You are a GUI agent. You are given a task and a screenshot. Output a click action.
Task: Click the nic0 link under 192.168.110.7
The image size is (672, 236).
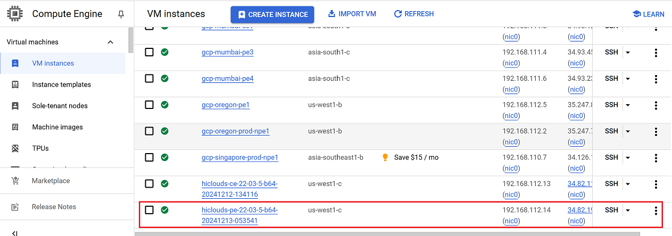[x=512, y=168]
